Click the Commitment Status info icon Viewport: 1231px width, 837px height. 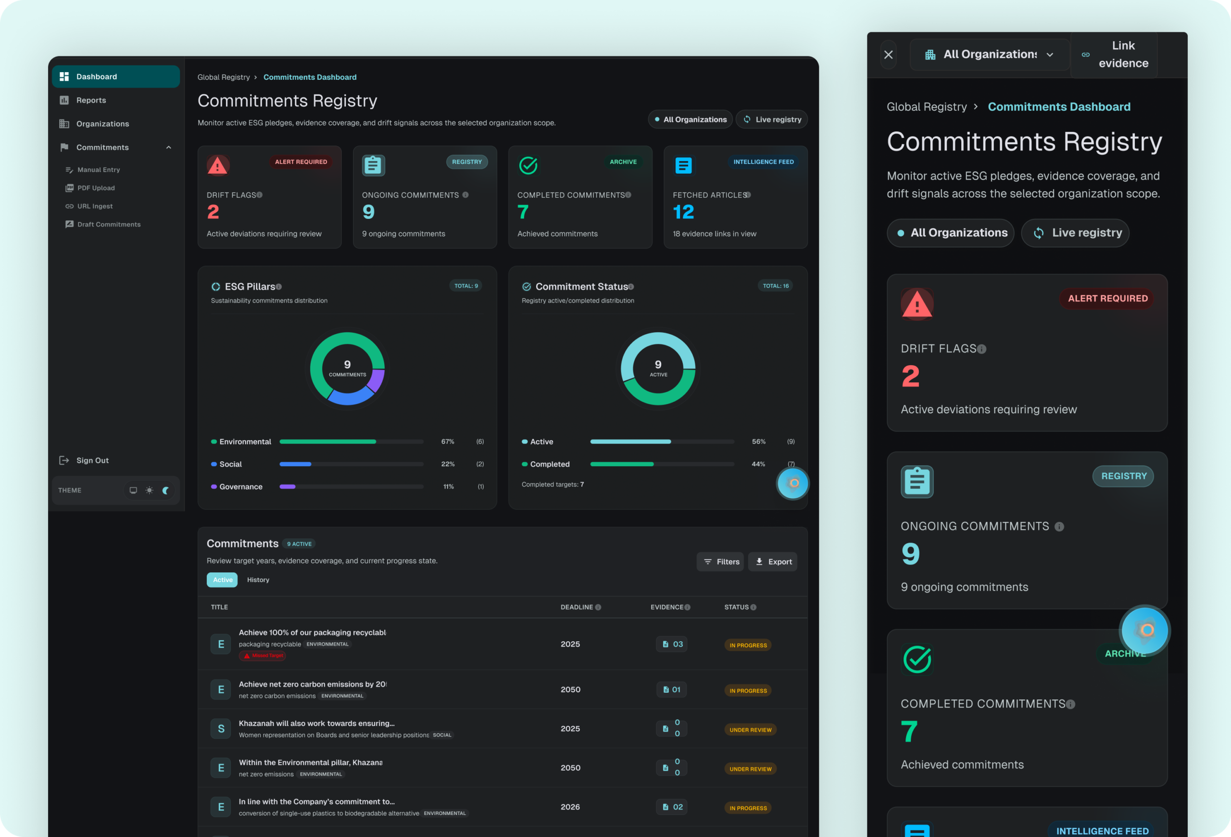631,287
